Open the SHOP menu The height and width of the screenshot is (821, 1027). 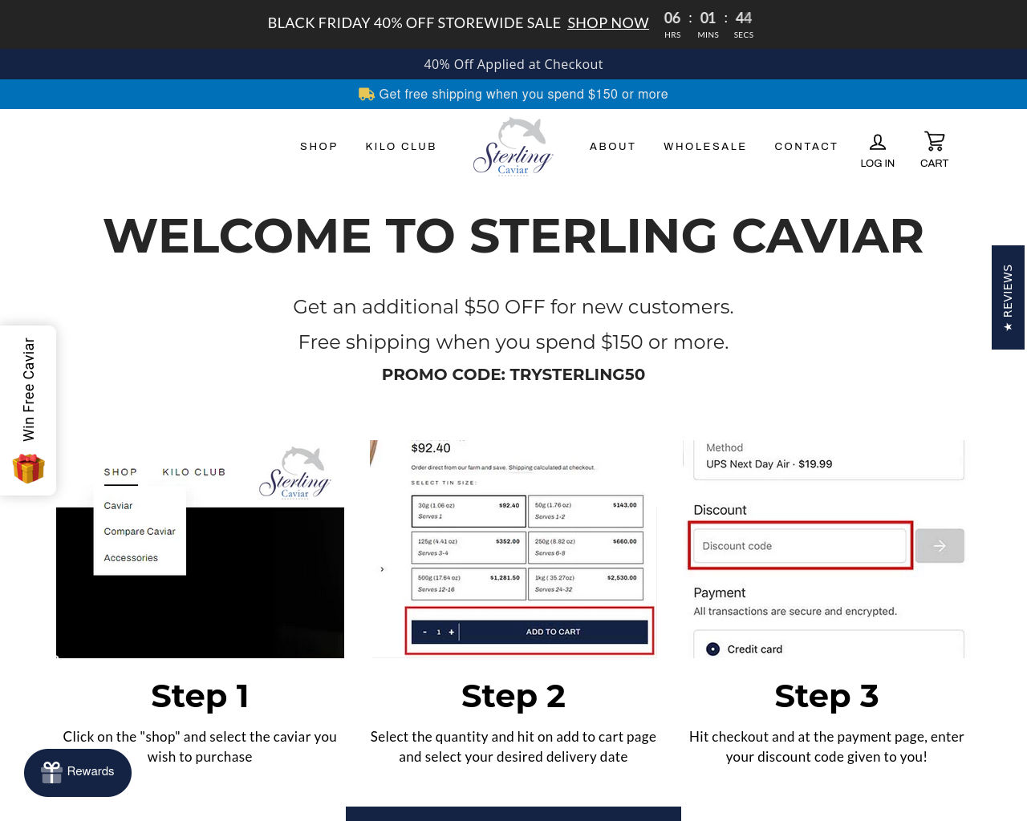click(319, 146)
